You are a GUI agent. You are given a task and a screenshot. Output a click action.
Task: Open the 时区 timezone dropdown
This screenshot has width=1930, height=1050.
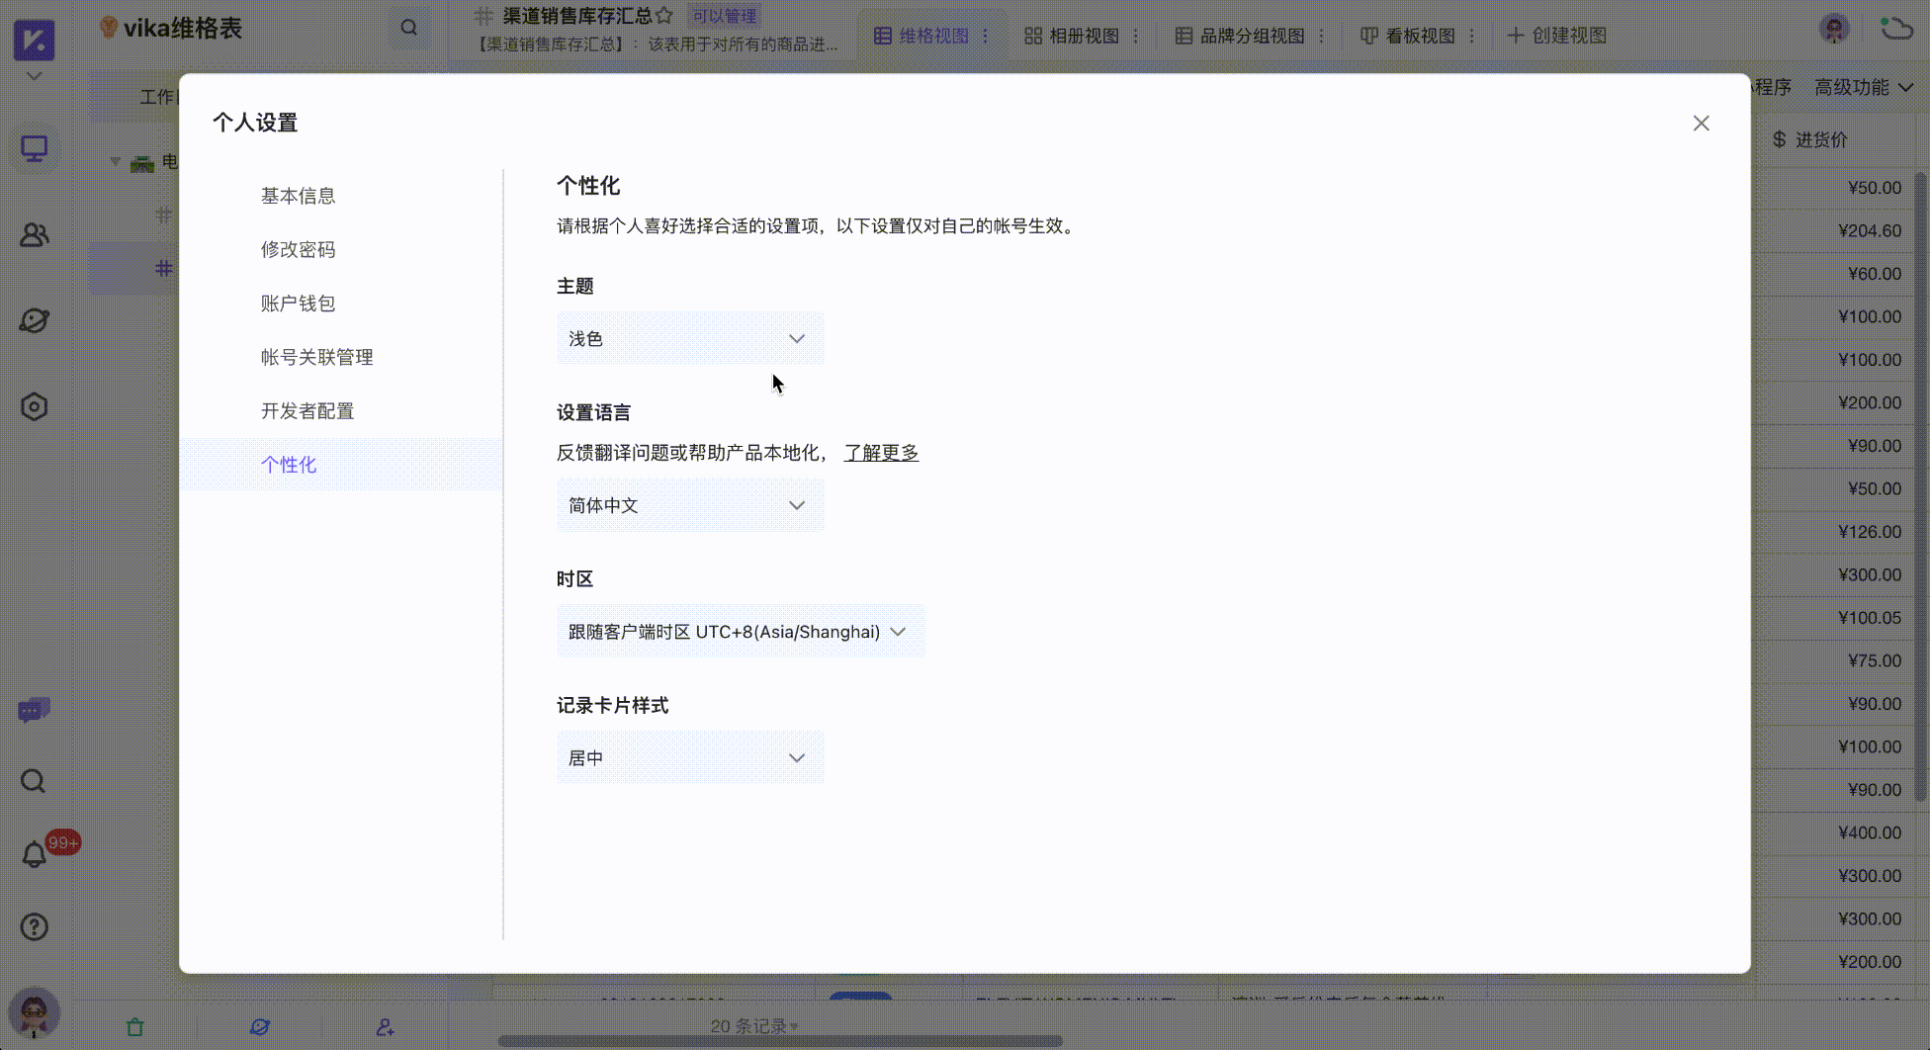(740, 631)
